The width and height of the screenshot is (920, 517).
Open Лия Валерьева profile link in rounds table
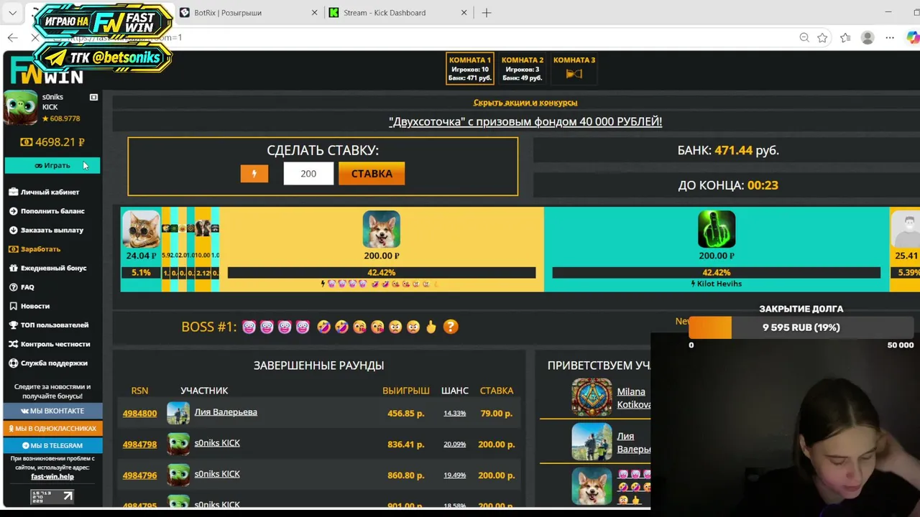coord(226,412)
